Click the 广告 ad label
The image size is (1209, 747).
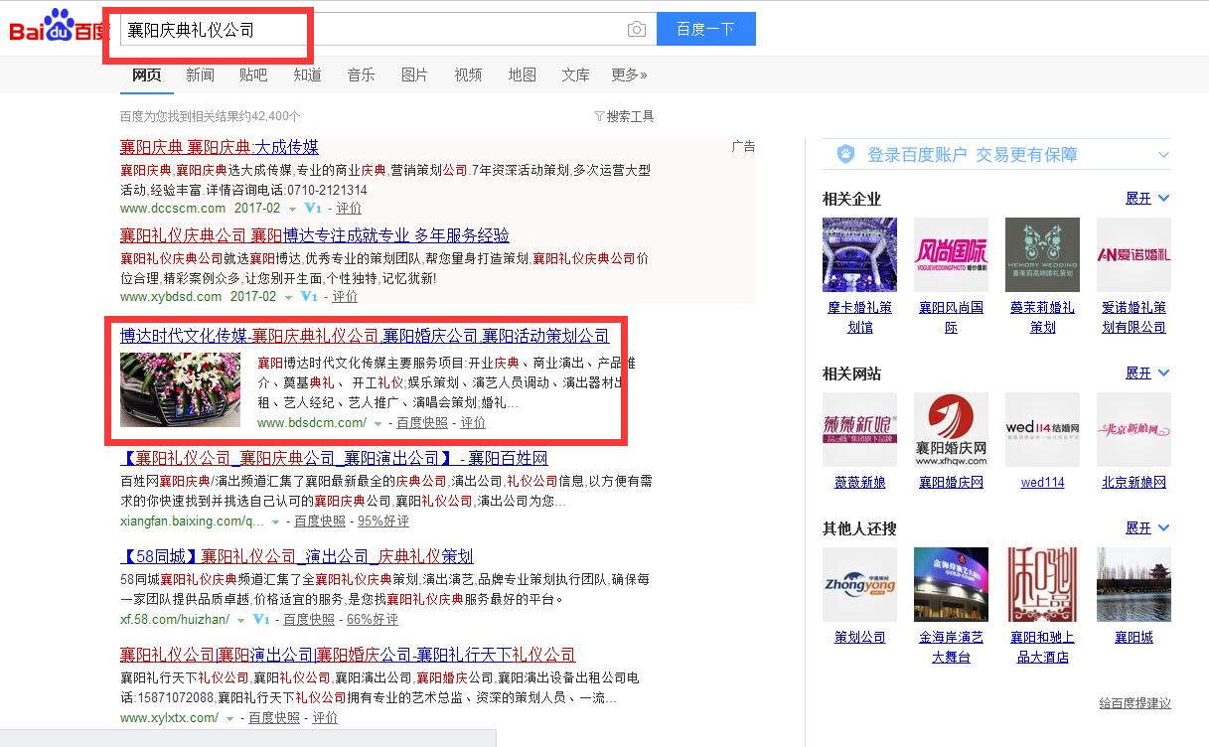[x=743, y=146]
